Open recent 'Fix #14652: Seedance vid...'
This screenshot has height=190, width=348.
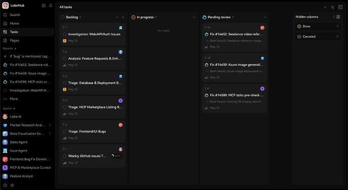click(28, 65)
